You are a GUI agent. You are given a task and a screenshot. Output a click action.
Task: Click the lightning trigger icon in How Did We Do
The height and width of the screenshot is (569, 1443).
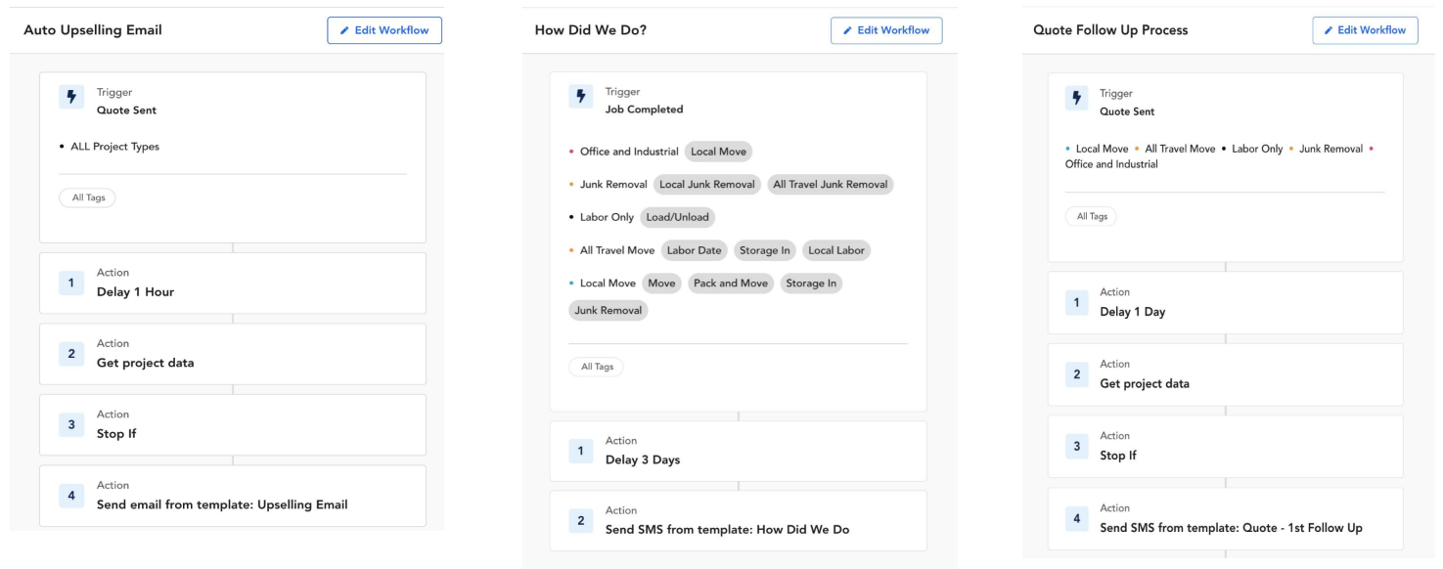[x=580, y=100]
